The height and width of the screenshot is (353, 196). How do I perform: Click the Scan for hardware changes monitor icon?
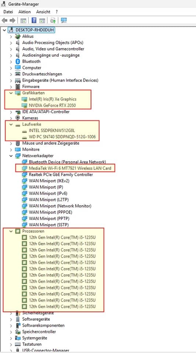tap(64, 21)
